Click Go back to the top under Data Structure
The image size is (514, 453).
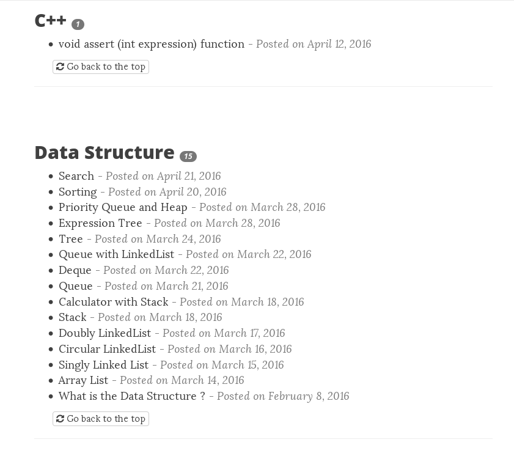pyautogui.click(x=101, y=419)
